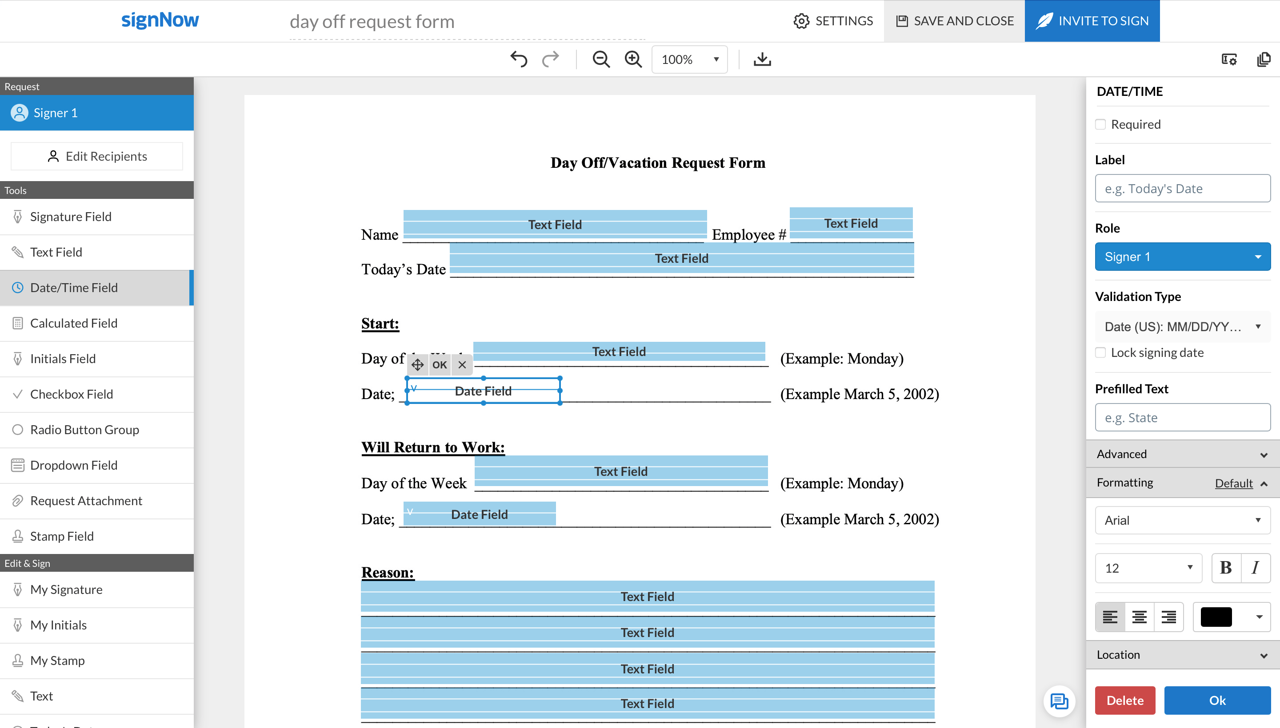The image size is (1280, 728).
Task: Open the Validation Type dropdown
Action: 1182,327
